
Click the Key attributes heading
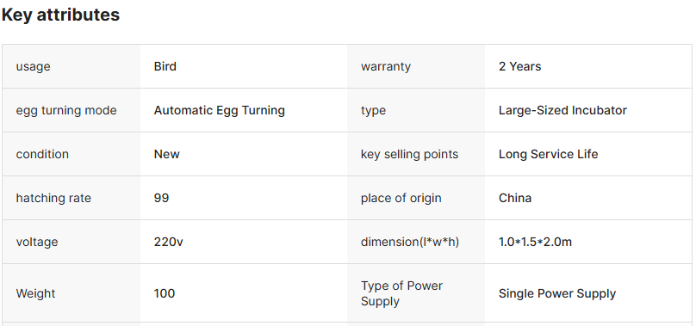pyautogui.click(x=61, y=15)
